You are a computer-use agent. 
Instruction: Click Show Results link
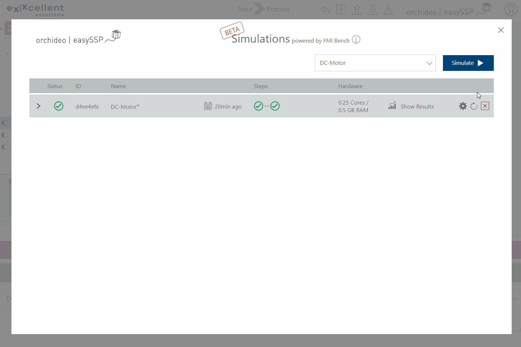pos(417,106)
